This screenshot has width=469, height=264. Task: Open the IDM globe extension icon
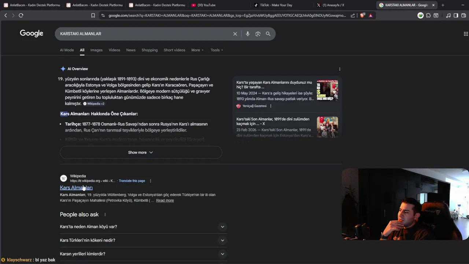point(421,15)
